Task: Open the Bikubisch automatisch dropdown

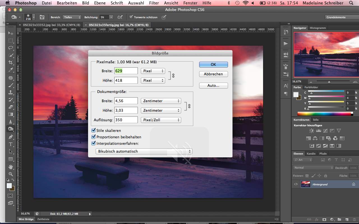Action: pyautogui.click(x=144, y=151)
